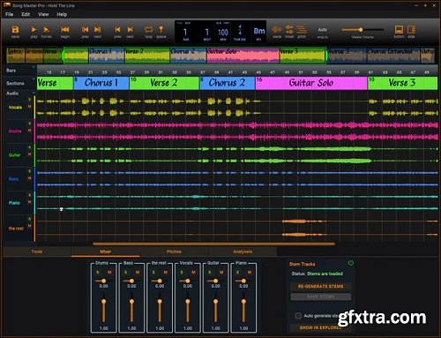Click the play-from-here icon next to play
This screenshot has width=441, height=338.
(x=46, y=30)
